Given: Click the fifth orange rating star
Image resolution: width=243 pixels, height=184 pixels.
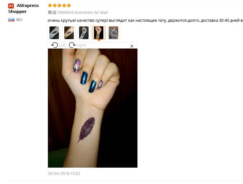Looking at the screenshot, I should tap(69, 6).
